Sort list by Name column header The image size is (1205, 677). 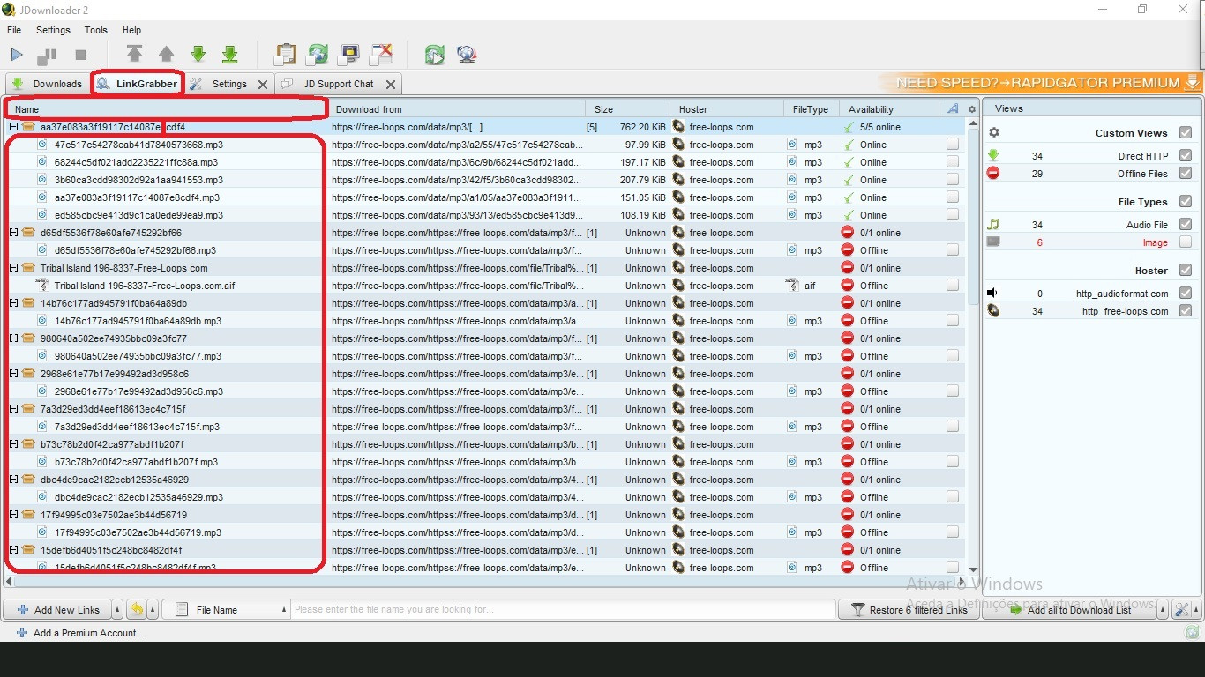(166, 109)
